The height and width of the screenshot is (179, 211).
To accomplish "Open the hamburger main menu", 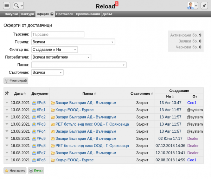I will [7, 6].
